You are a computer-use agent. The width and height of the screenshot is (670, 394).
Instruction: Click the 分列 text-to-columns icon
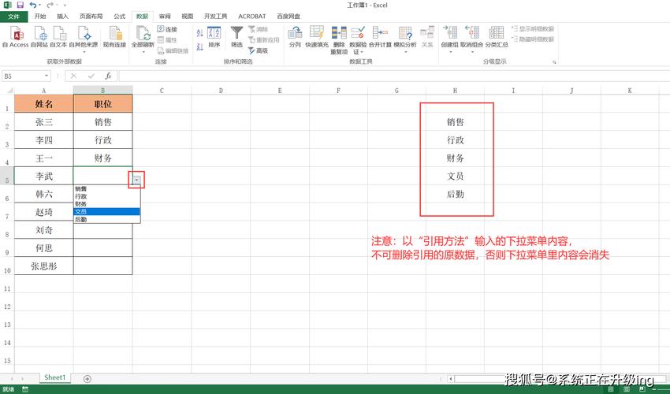click(295, 36)
